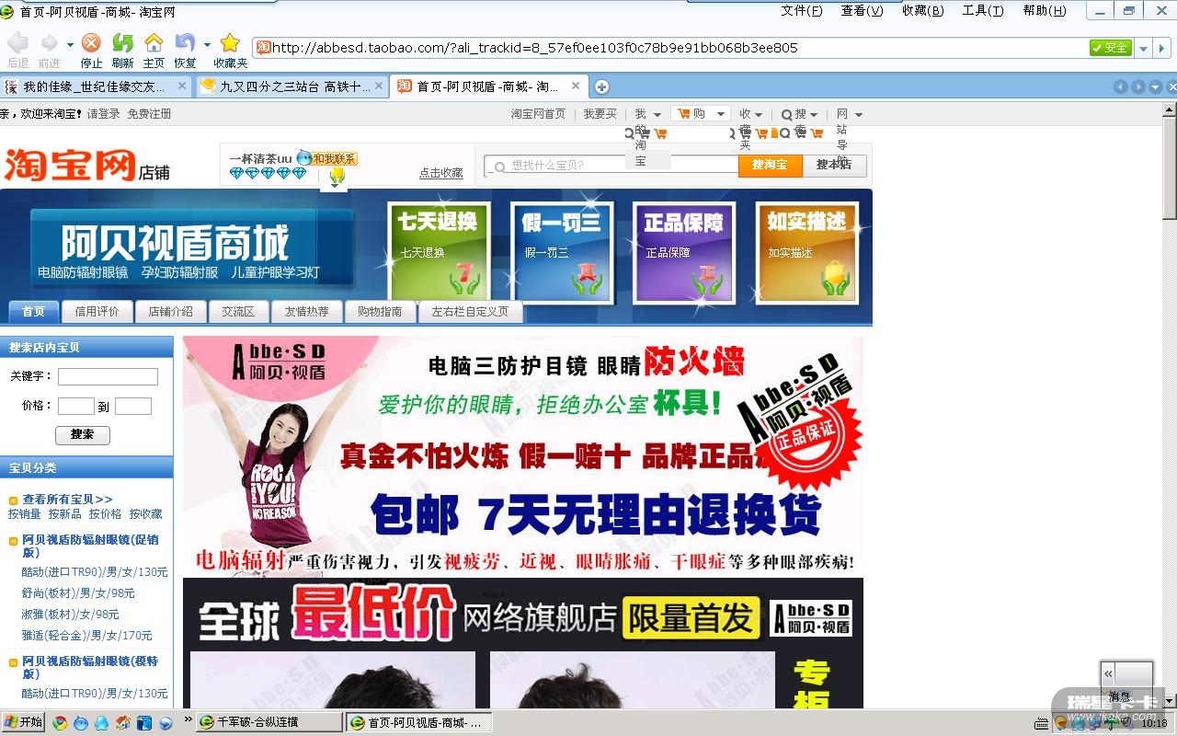This screenshot has height=736, width=1177.
Task: Click the 七天退换 service badge
Action: click(439, 251)
